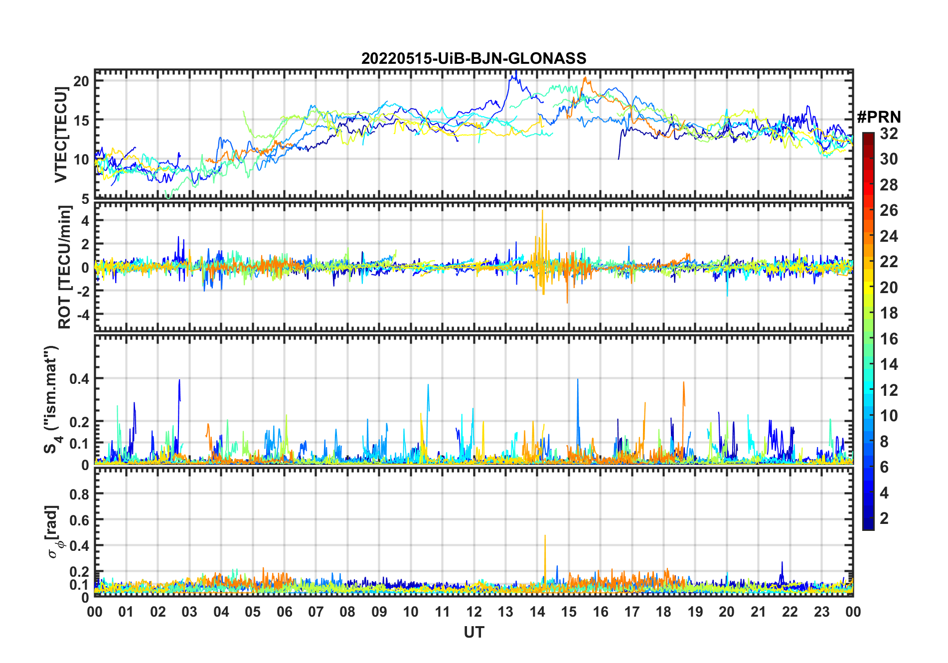Select VTEC axis tick label "20"

coord(81,81)
